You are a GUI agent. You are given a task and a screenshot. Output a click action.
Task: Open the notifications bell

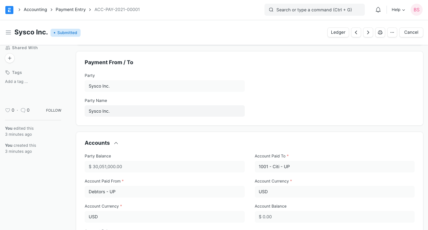(x=378, y=10)
